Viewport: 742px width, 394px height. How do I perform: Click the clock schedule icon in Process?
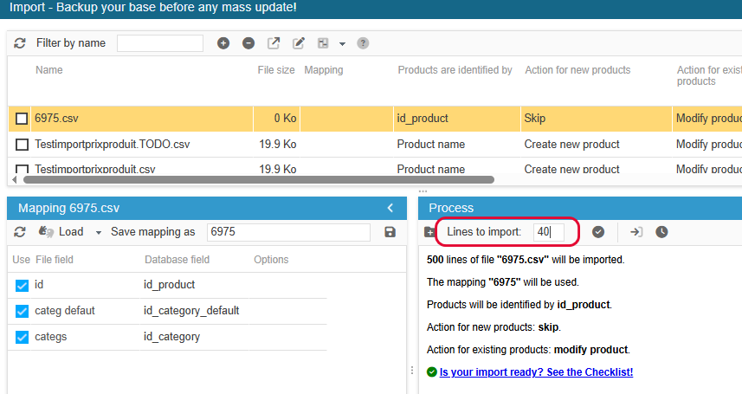pos(661,232)
